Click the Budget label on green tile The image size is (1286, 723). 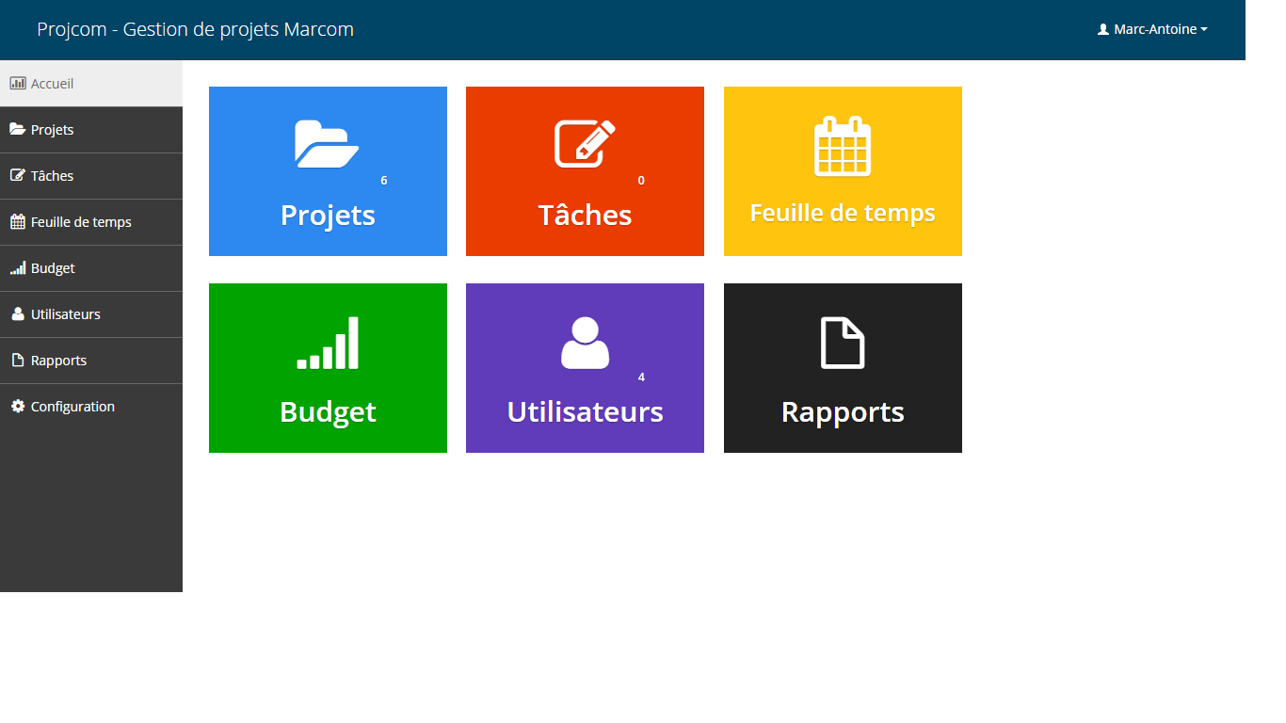(328, 412)
